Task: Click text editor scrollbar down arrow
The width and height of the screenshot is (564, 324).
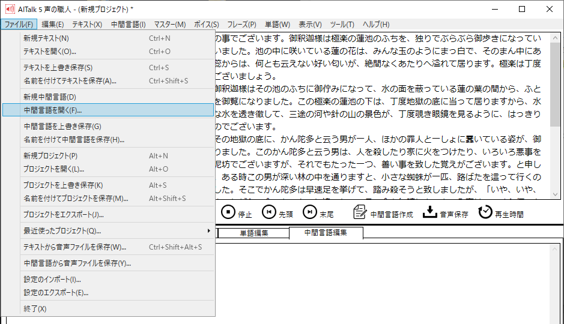Action: pyautogui.click(x=555, y=194)
